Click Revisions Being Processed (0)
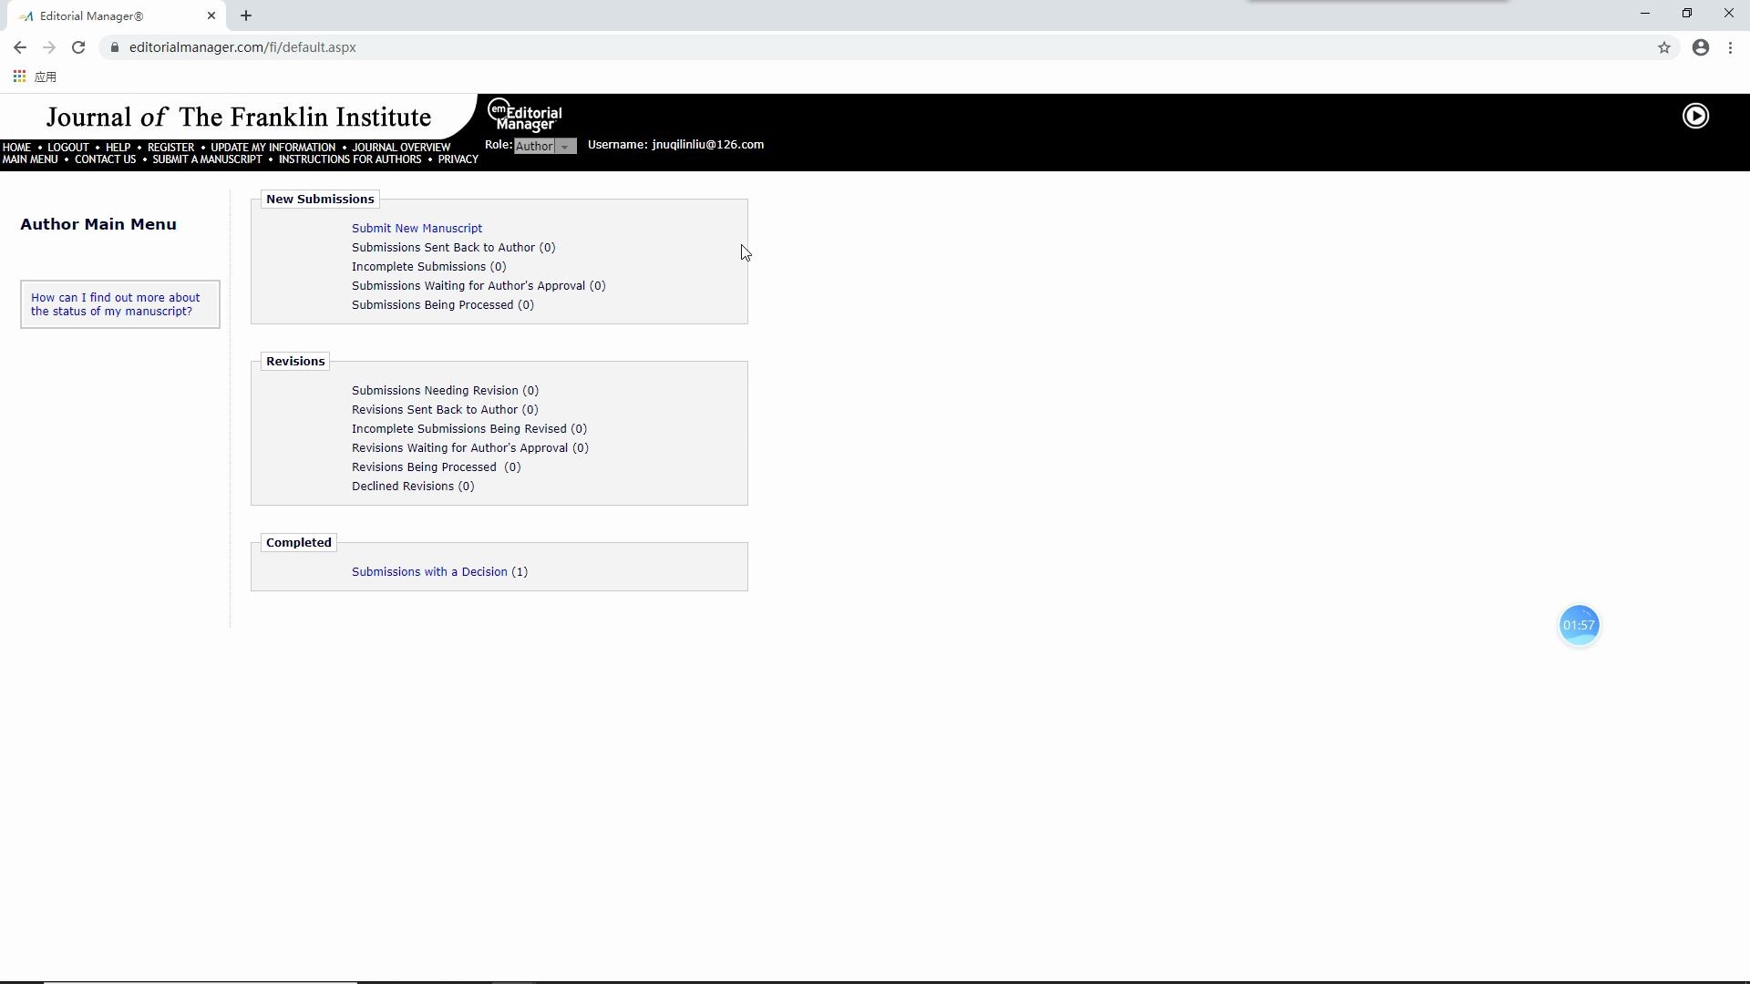This screenshot has width=1750, height=984. 436,467
